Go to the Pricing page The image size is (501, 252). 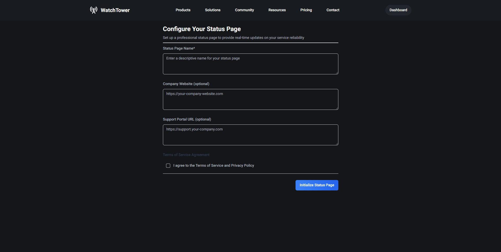(306, 10)
